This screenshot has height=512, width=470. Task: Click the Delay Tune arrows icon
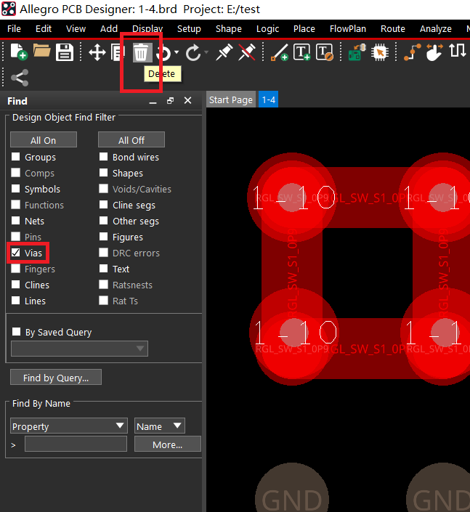click(457, 52)
